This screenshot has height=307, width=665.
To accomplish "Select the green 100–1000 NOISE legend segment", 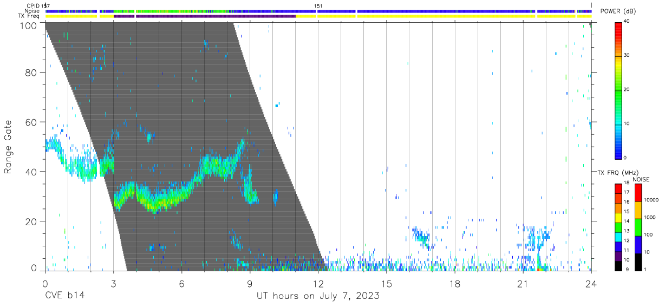I will point(638,227).
